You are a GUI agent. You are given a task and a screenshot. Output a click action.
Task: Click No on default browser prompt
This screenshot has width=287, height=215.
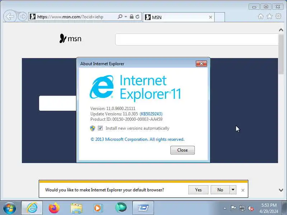click(220, 190)
